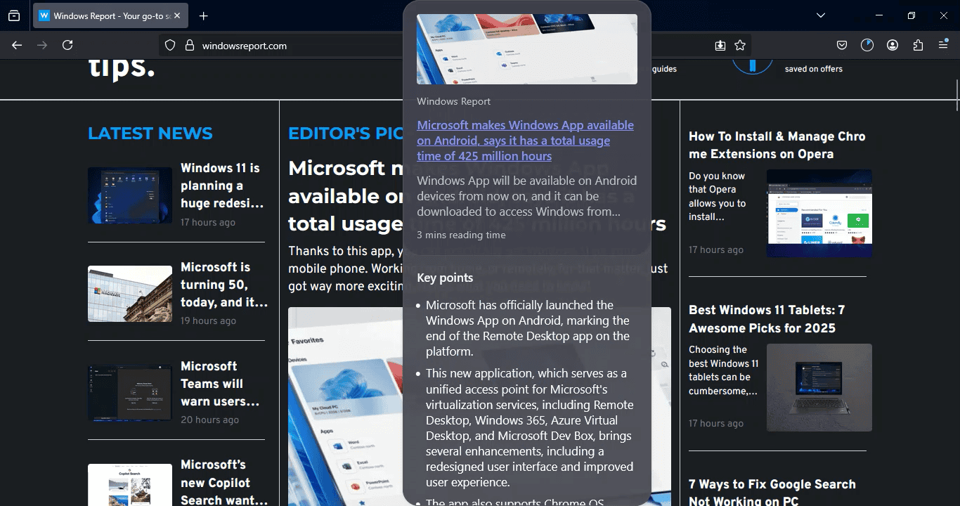Open 'Microsoft Teams will warn users' headline

coord(221,384)
